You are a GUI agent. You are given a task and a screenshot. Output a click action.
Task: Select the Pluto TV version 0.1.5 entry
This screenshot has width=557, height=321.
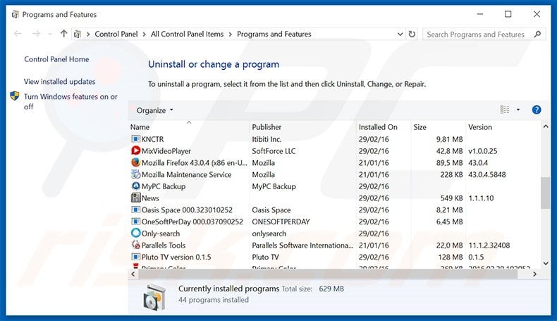[176, 257]
